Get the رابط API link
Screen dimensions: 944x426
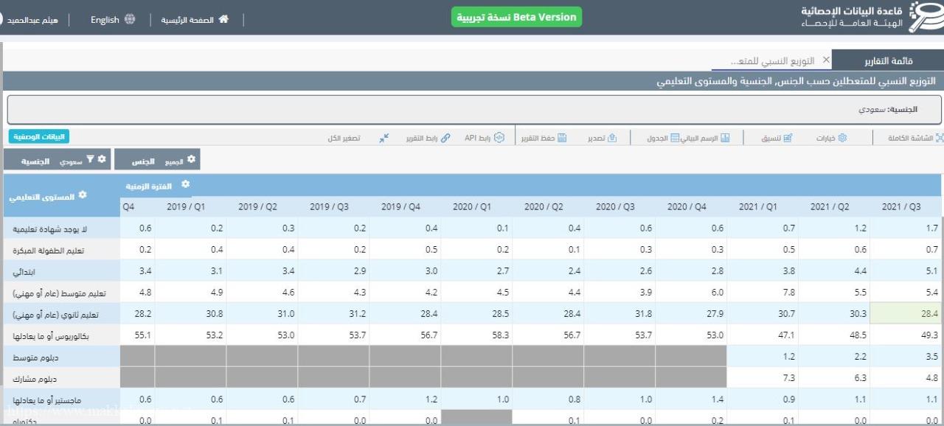pyautogui.click(x=485, y=138)
